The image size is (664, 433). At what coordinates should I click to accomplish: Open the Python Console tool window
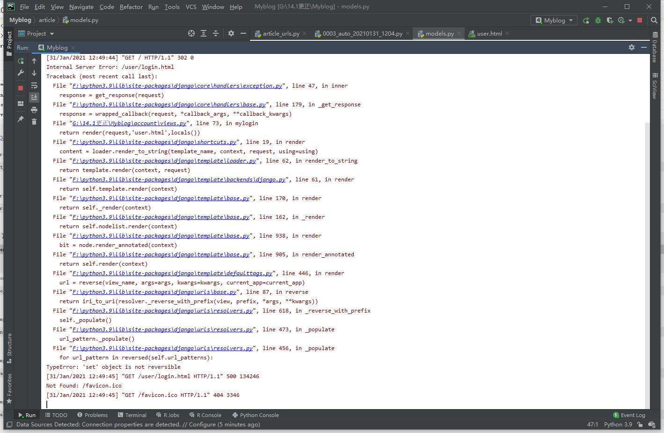point(255,415)
